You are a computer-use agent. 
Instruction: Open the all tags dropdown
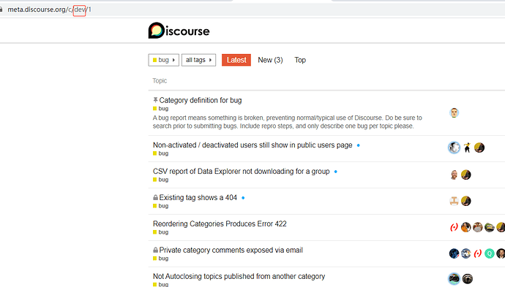tap(199, 60)
